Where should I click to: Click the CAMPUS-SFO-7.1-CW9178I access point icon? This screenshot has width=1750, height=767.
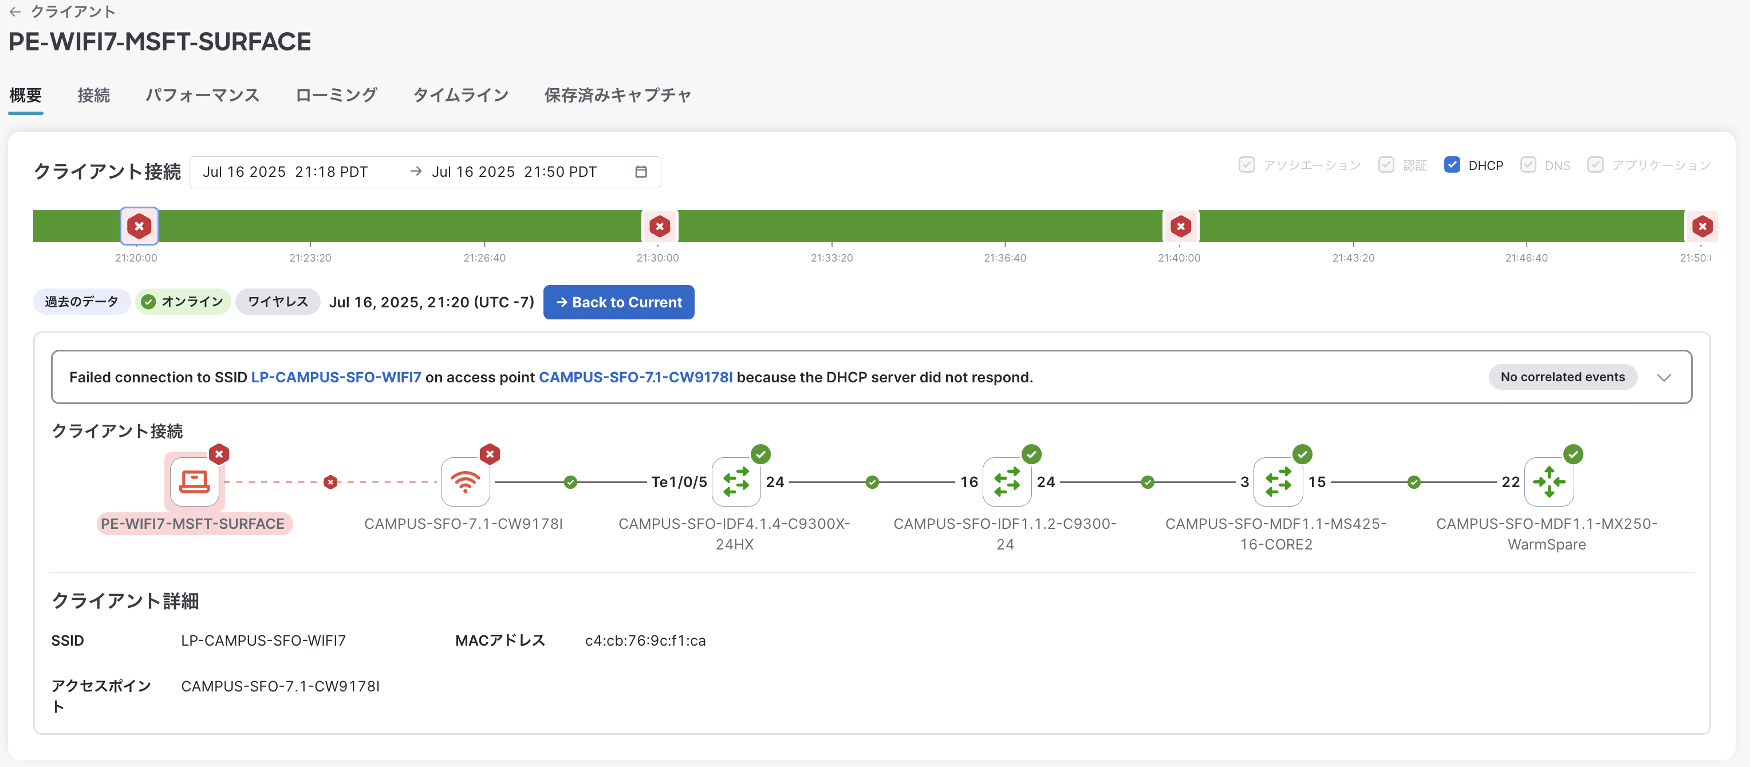tap(464, 481)
